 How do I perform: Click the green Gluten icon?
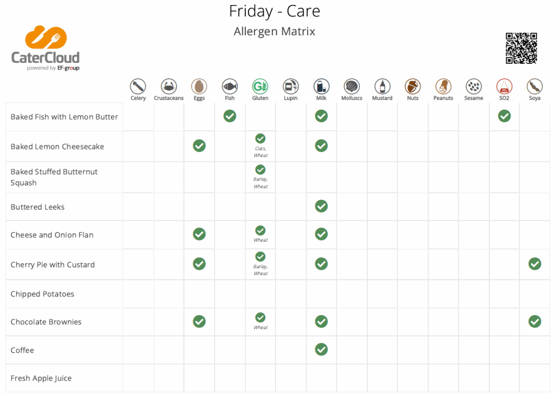(260, 86)
